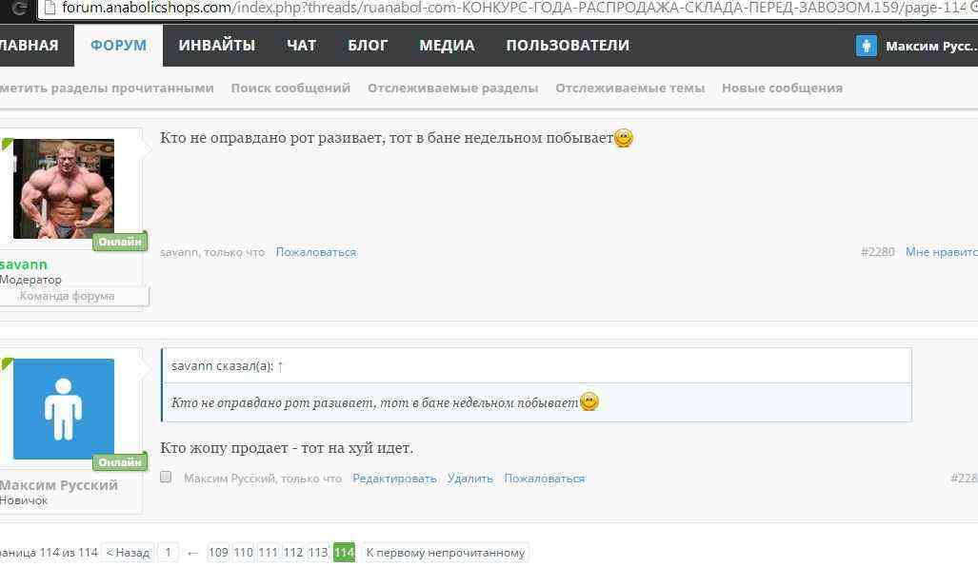Click Максим Русский's default blue avatar
978x567 pixels.
point(64,409)
